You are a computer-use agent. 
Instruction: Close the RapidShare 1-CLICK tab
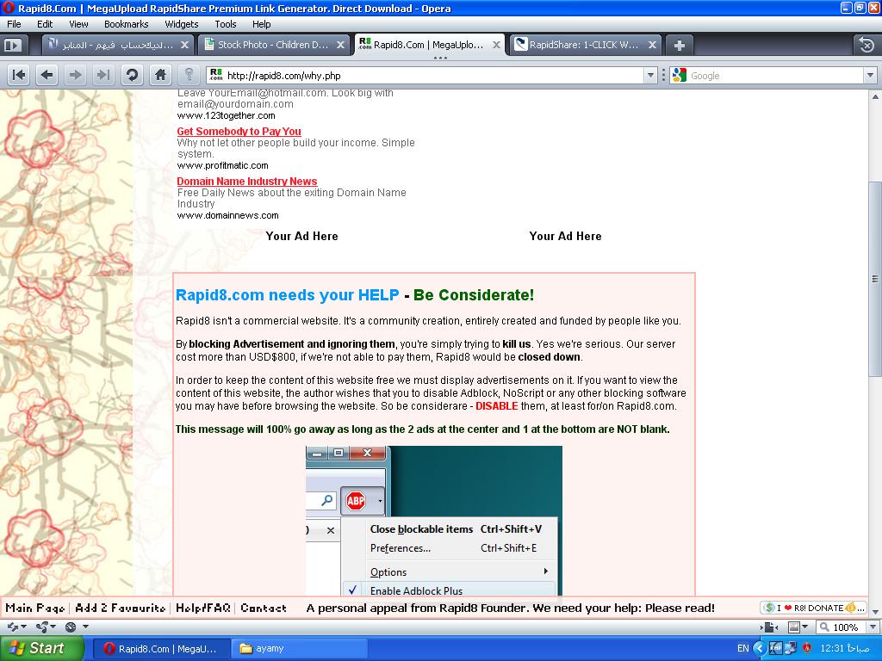pos(652,45)
